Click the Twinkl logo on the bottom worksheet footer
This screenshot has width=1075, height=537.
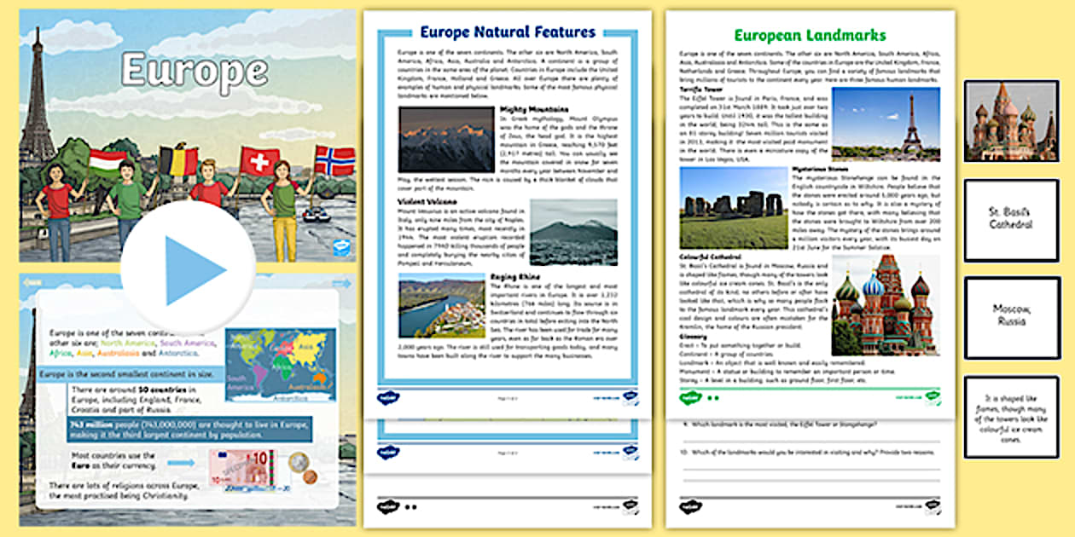click(x=389, y=506)
